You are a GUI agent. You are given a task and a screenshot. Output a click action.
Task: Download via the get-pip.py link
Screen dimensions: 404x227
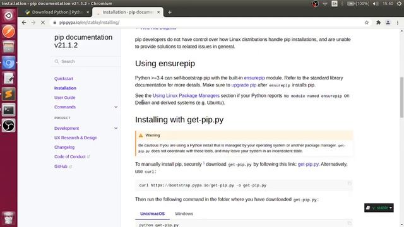pyautogui.click(x=308, y=164)
